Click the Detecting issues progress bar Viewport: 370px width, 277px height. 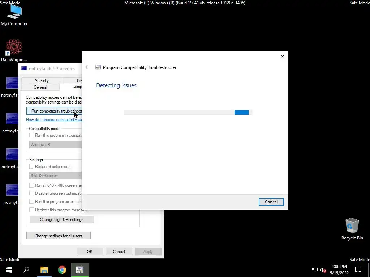tap(188, 113)
